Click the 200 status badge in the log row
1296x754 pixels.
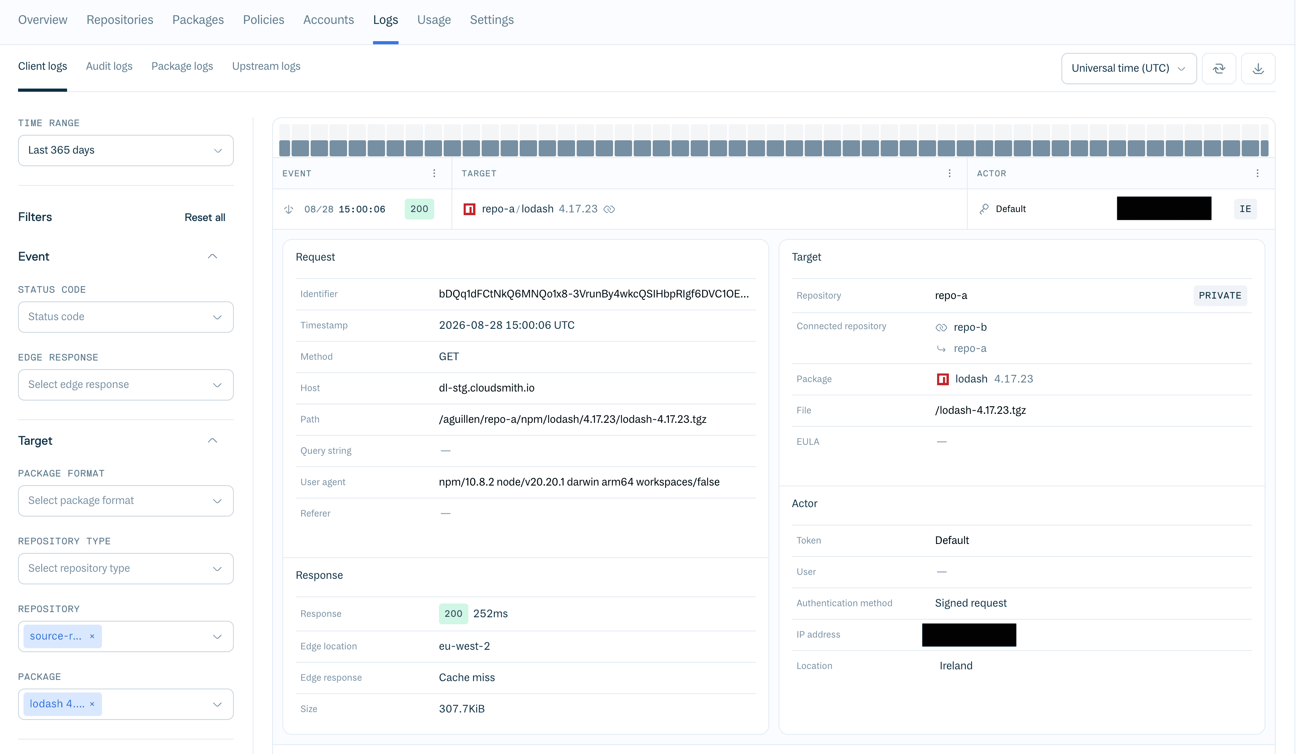tap(419, 208)
